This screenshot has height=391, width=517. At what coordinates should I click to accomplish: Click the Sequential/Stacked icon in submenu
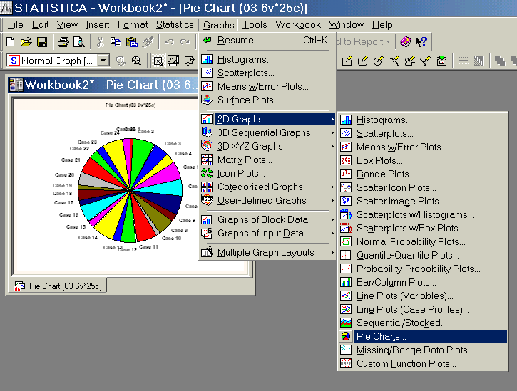click(346, 323)
